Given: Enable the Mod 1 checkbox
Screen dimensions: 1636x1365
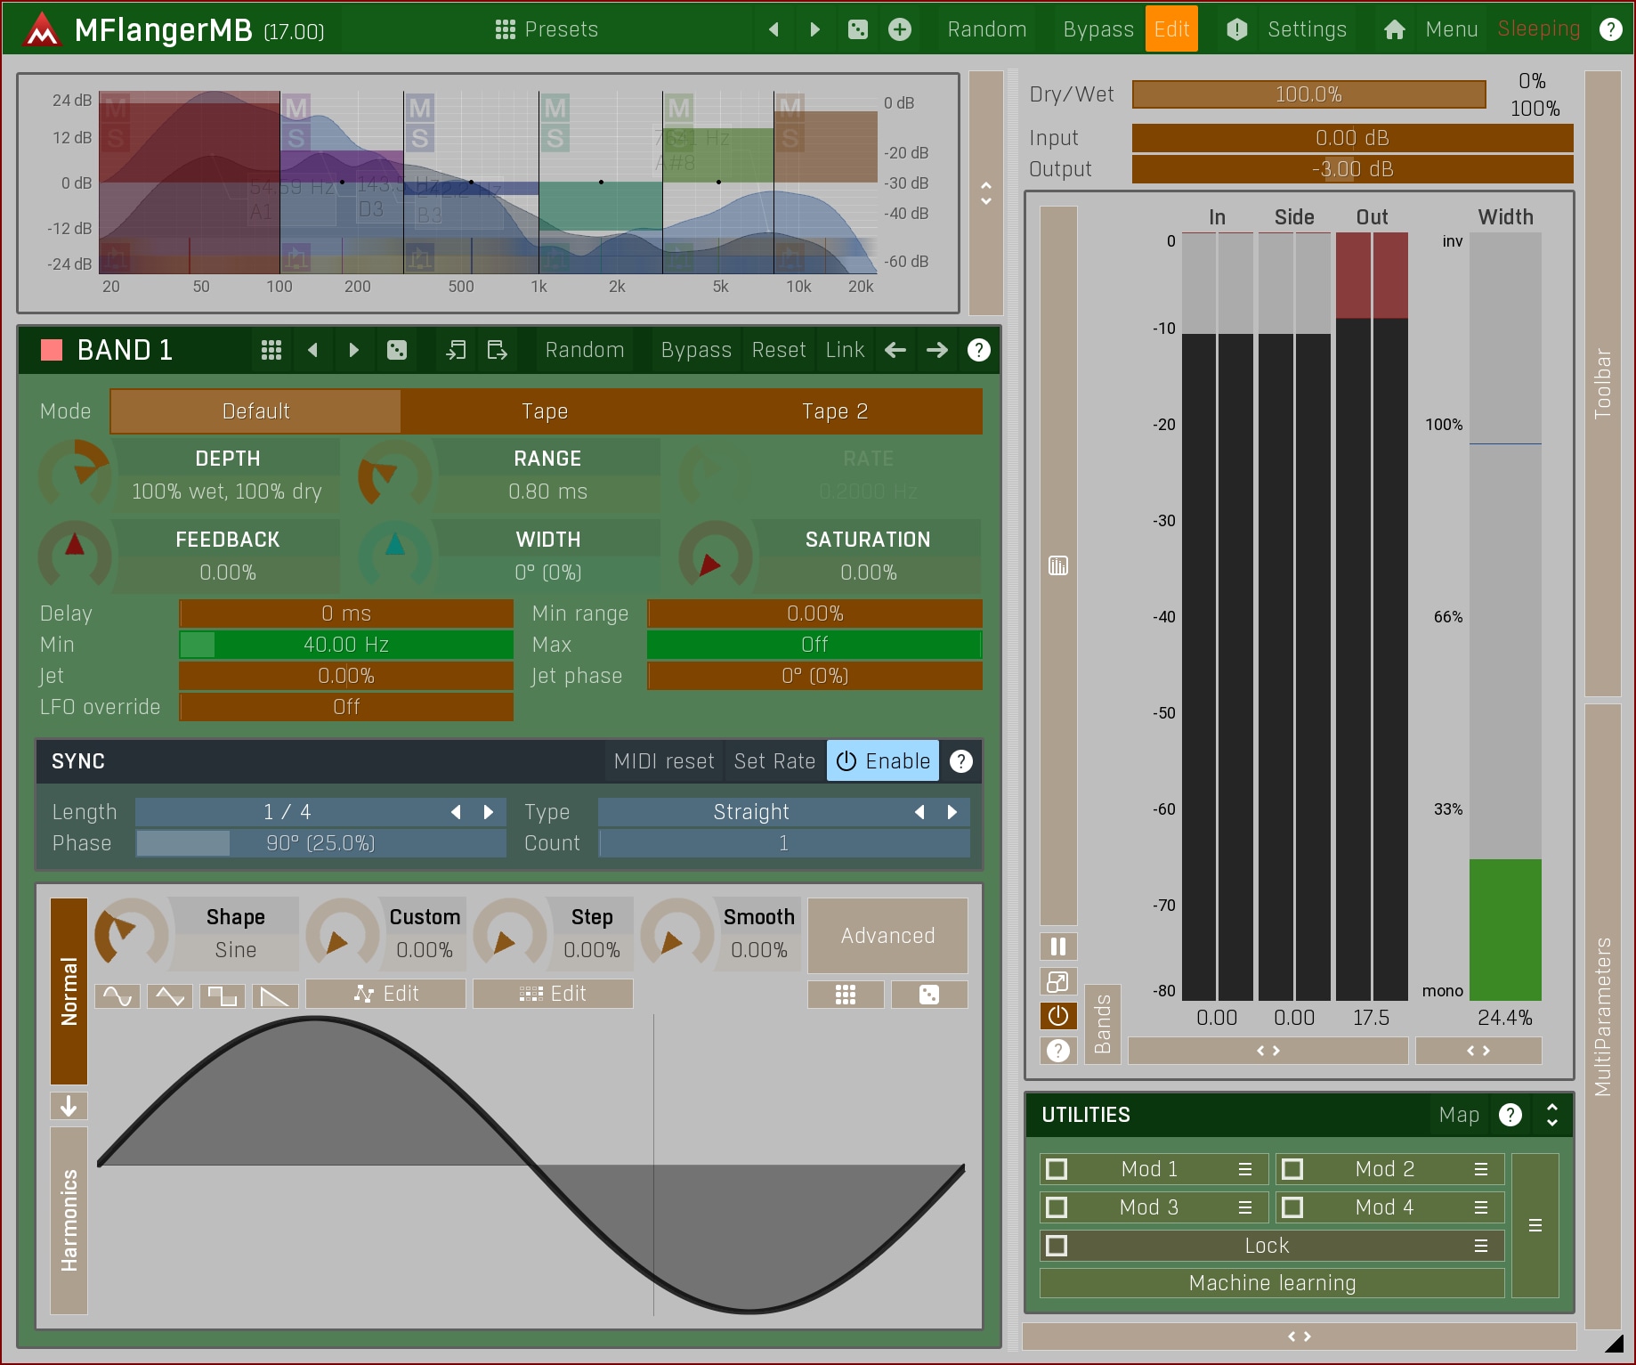Looking at the screenshot, I should [x=1057, y=1169].
